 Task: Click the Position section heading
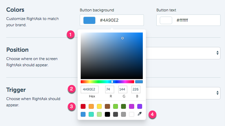tap(17, 50)
